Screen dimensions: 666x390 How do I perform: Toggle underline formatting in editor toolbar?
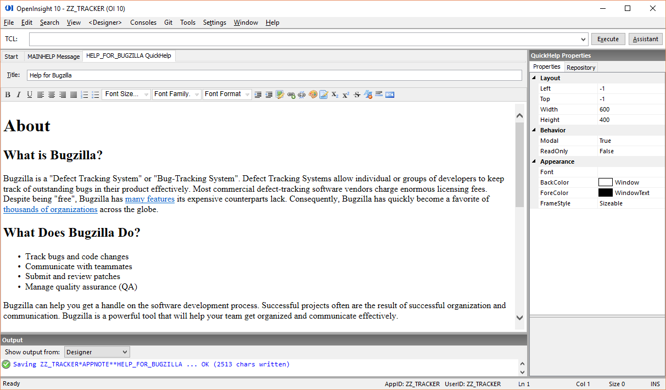coord(30,94)
